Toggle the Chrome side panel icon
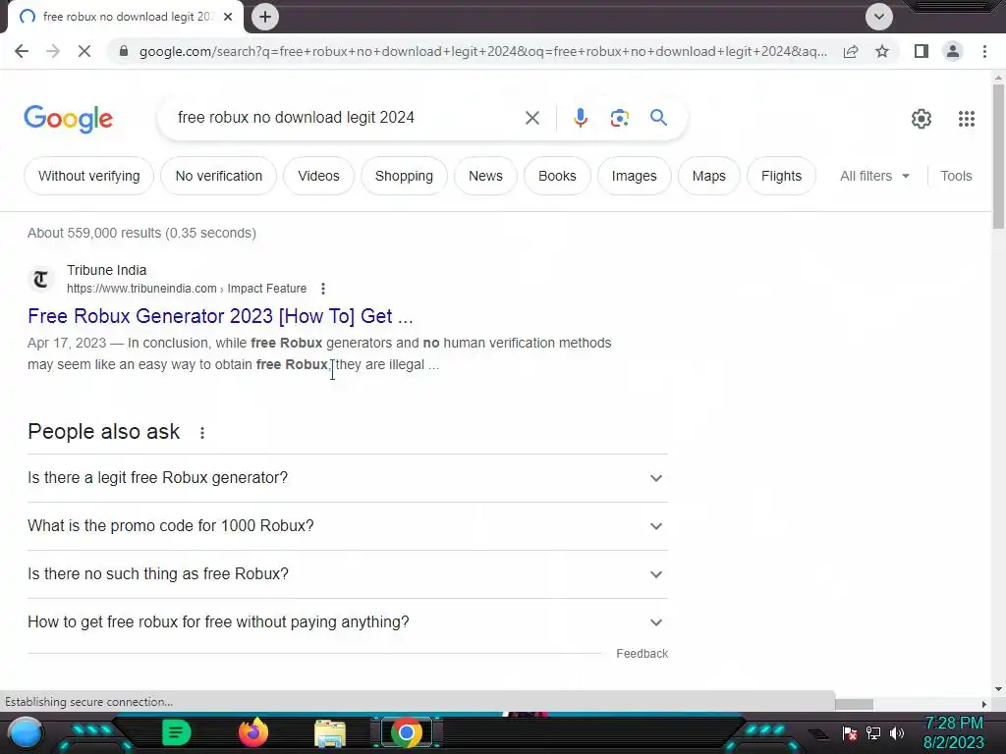 tap(922, 51)
